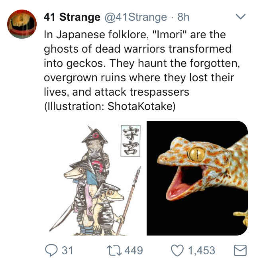
Task: View the tokay gecko photo
Action: [197, 178]
